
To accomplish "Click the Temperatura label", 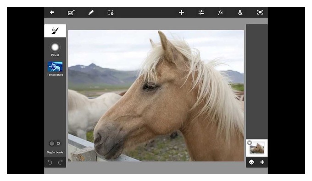I will coord(55,75).
